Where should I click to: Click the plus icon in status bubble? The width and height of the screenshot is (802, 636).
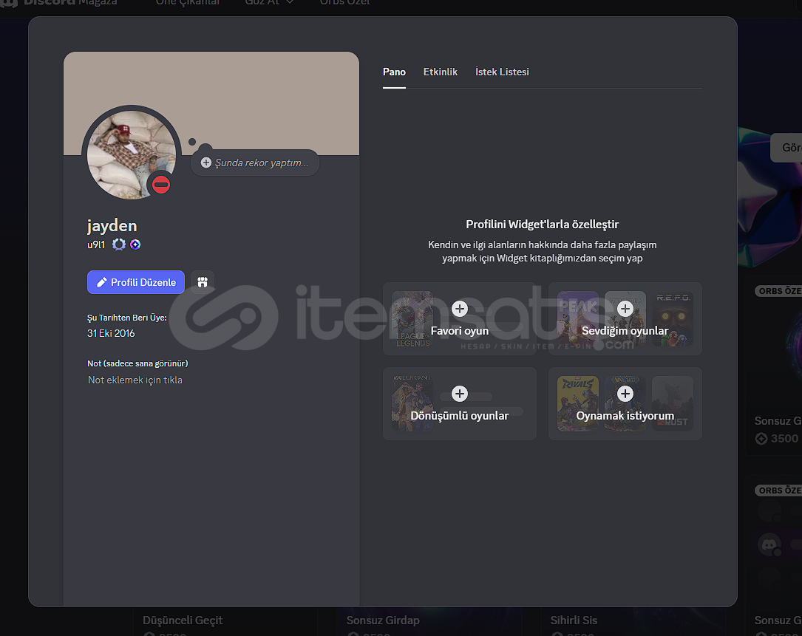[206, 163]
